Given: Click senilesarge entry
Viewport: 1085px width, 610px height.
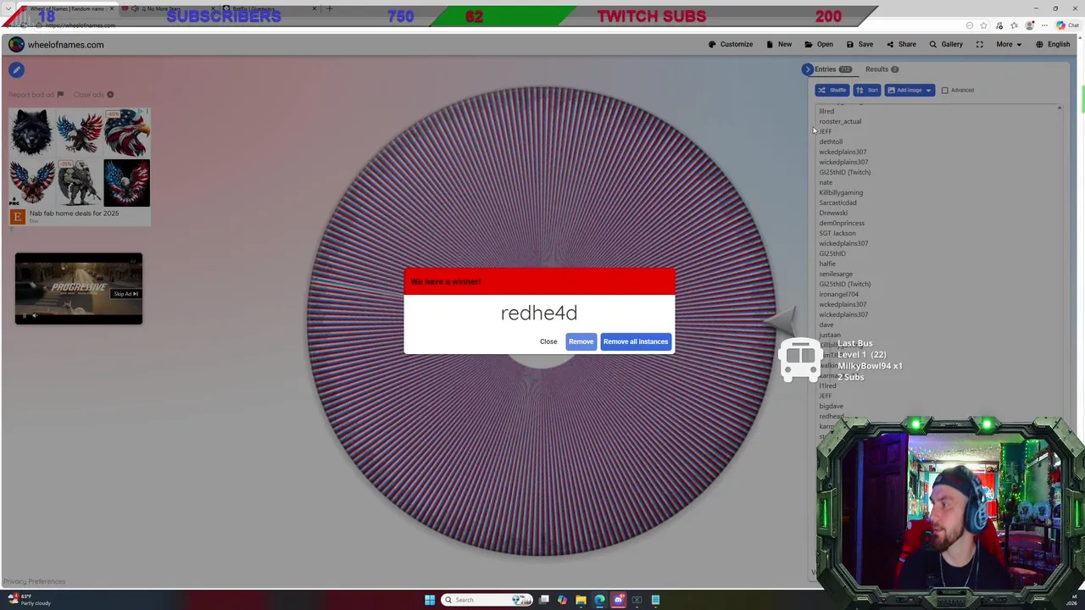Looking at the screenshot, I should (x=836, y=274).
